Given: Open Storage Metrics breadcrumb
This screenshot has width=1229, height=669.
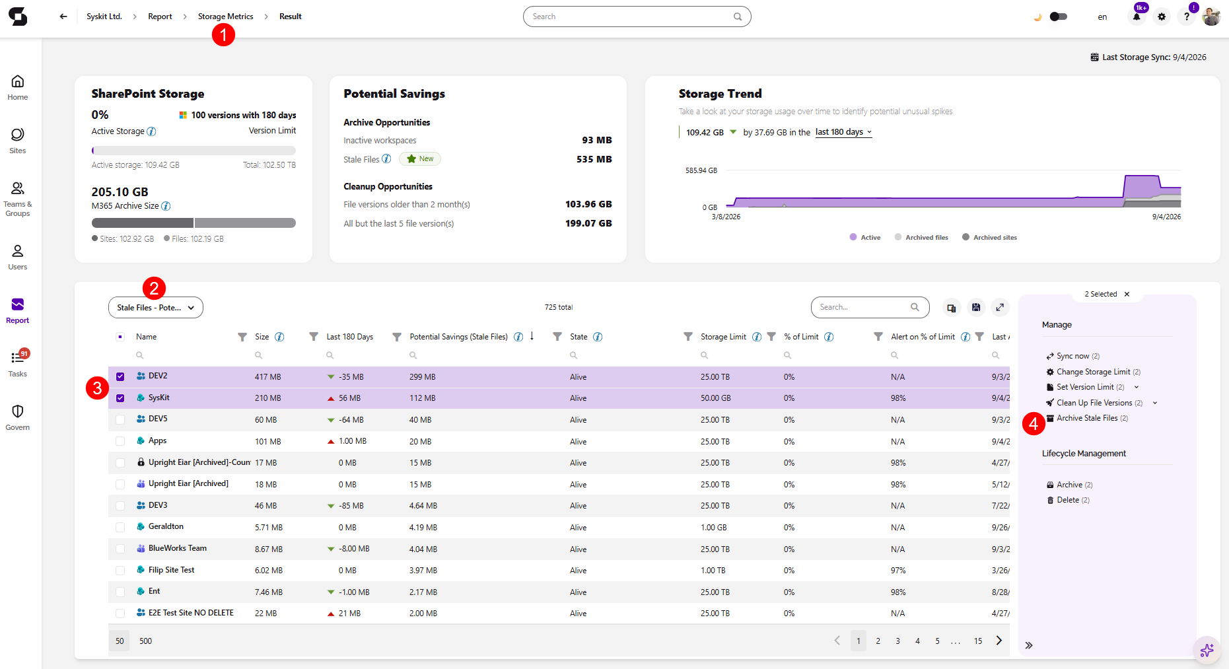Looking at the screenshot, I should 225,17.
